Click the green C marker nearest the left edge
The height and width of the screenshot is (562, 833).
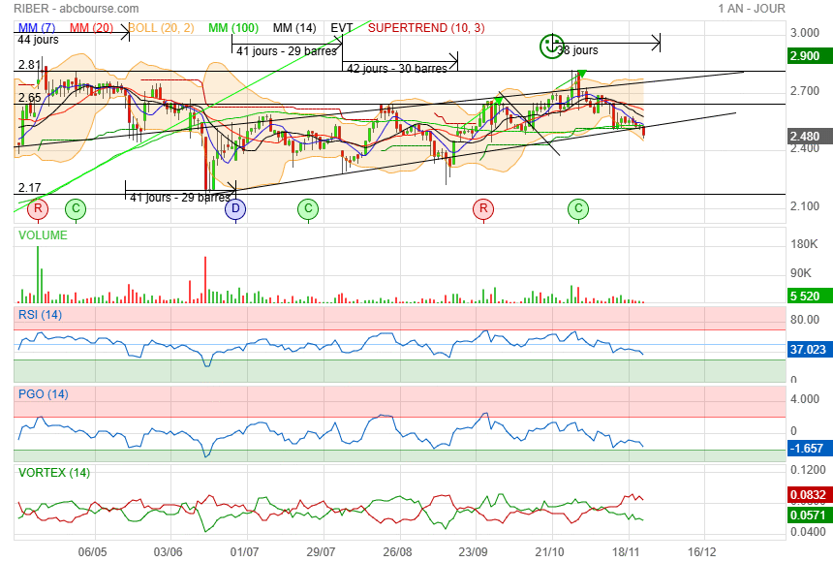[x=75, y=208]
